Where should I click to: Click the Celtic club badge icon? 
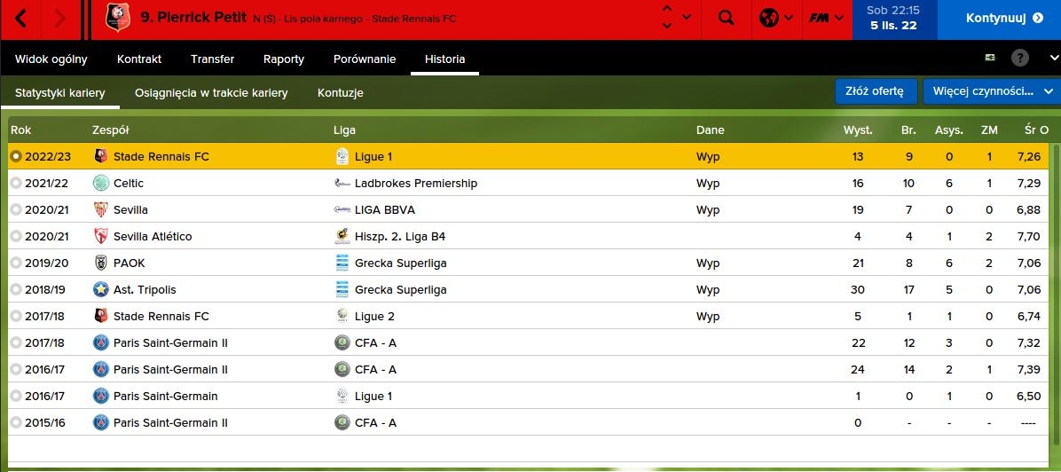pyautogui.click(x=100, y=183)
